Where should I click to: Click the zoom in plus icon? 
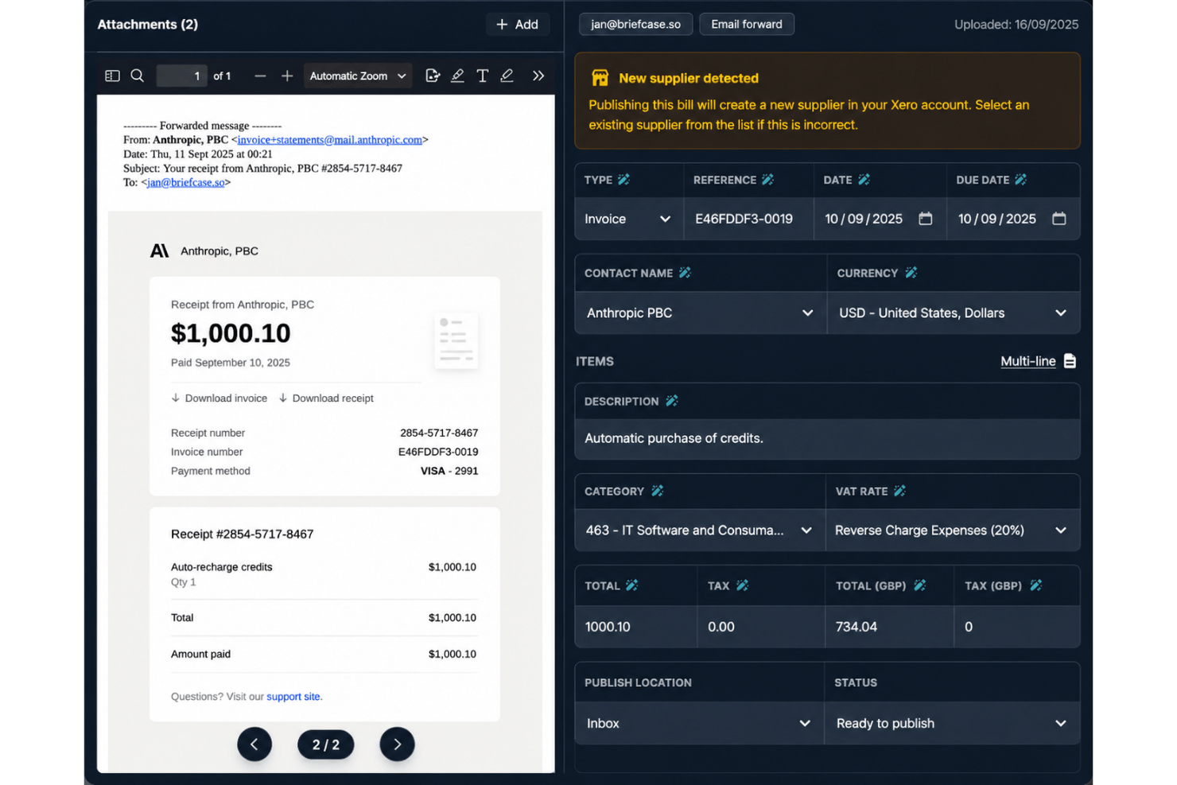click(287, 76)
